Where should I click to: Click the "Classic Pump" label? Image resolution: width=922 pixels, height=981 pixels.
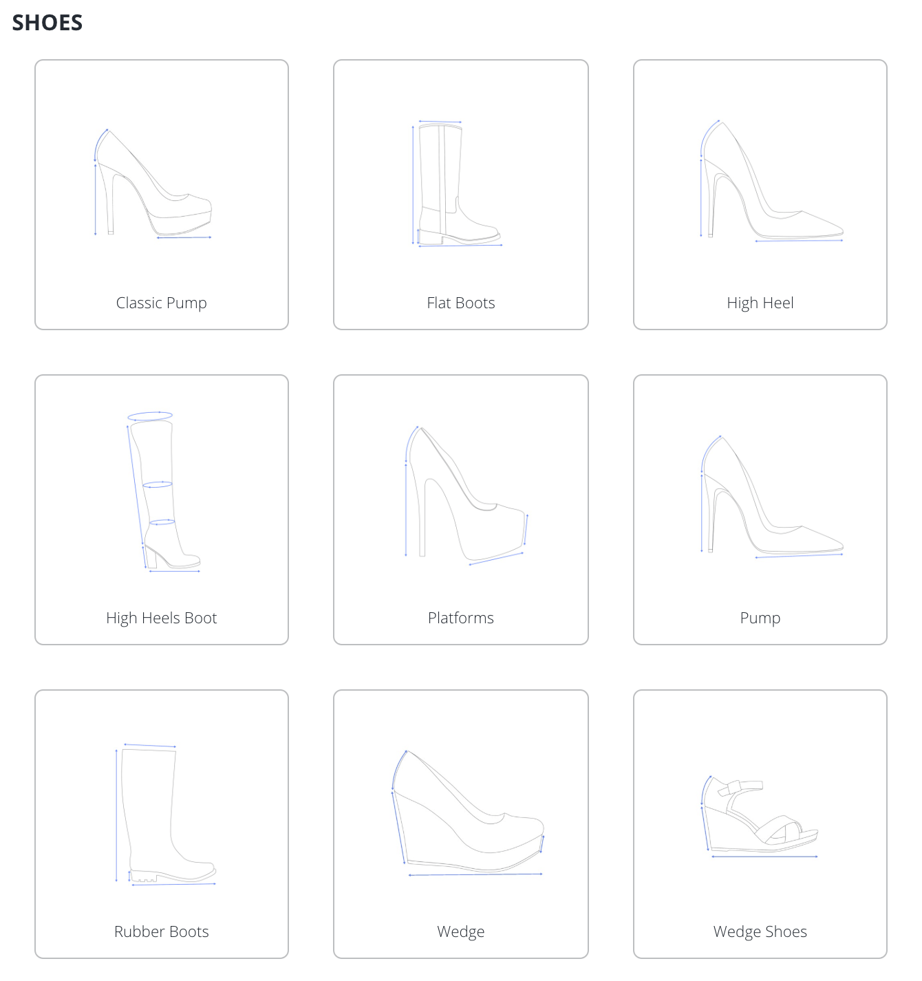162,303
